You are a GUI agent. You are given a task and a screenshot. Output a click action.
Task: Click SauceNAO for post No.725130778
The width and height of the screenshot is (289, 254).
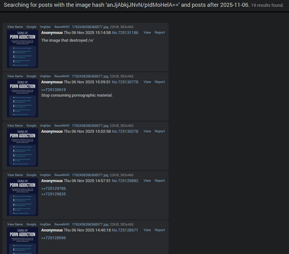click(x=62, y=76)
